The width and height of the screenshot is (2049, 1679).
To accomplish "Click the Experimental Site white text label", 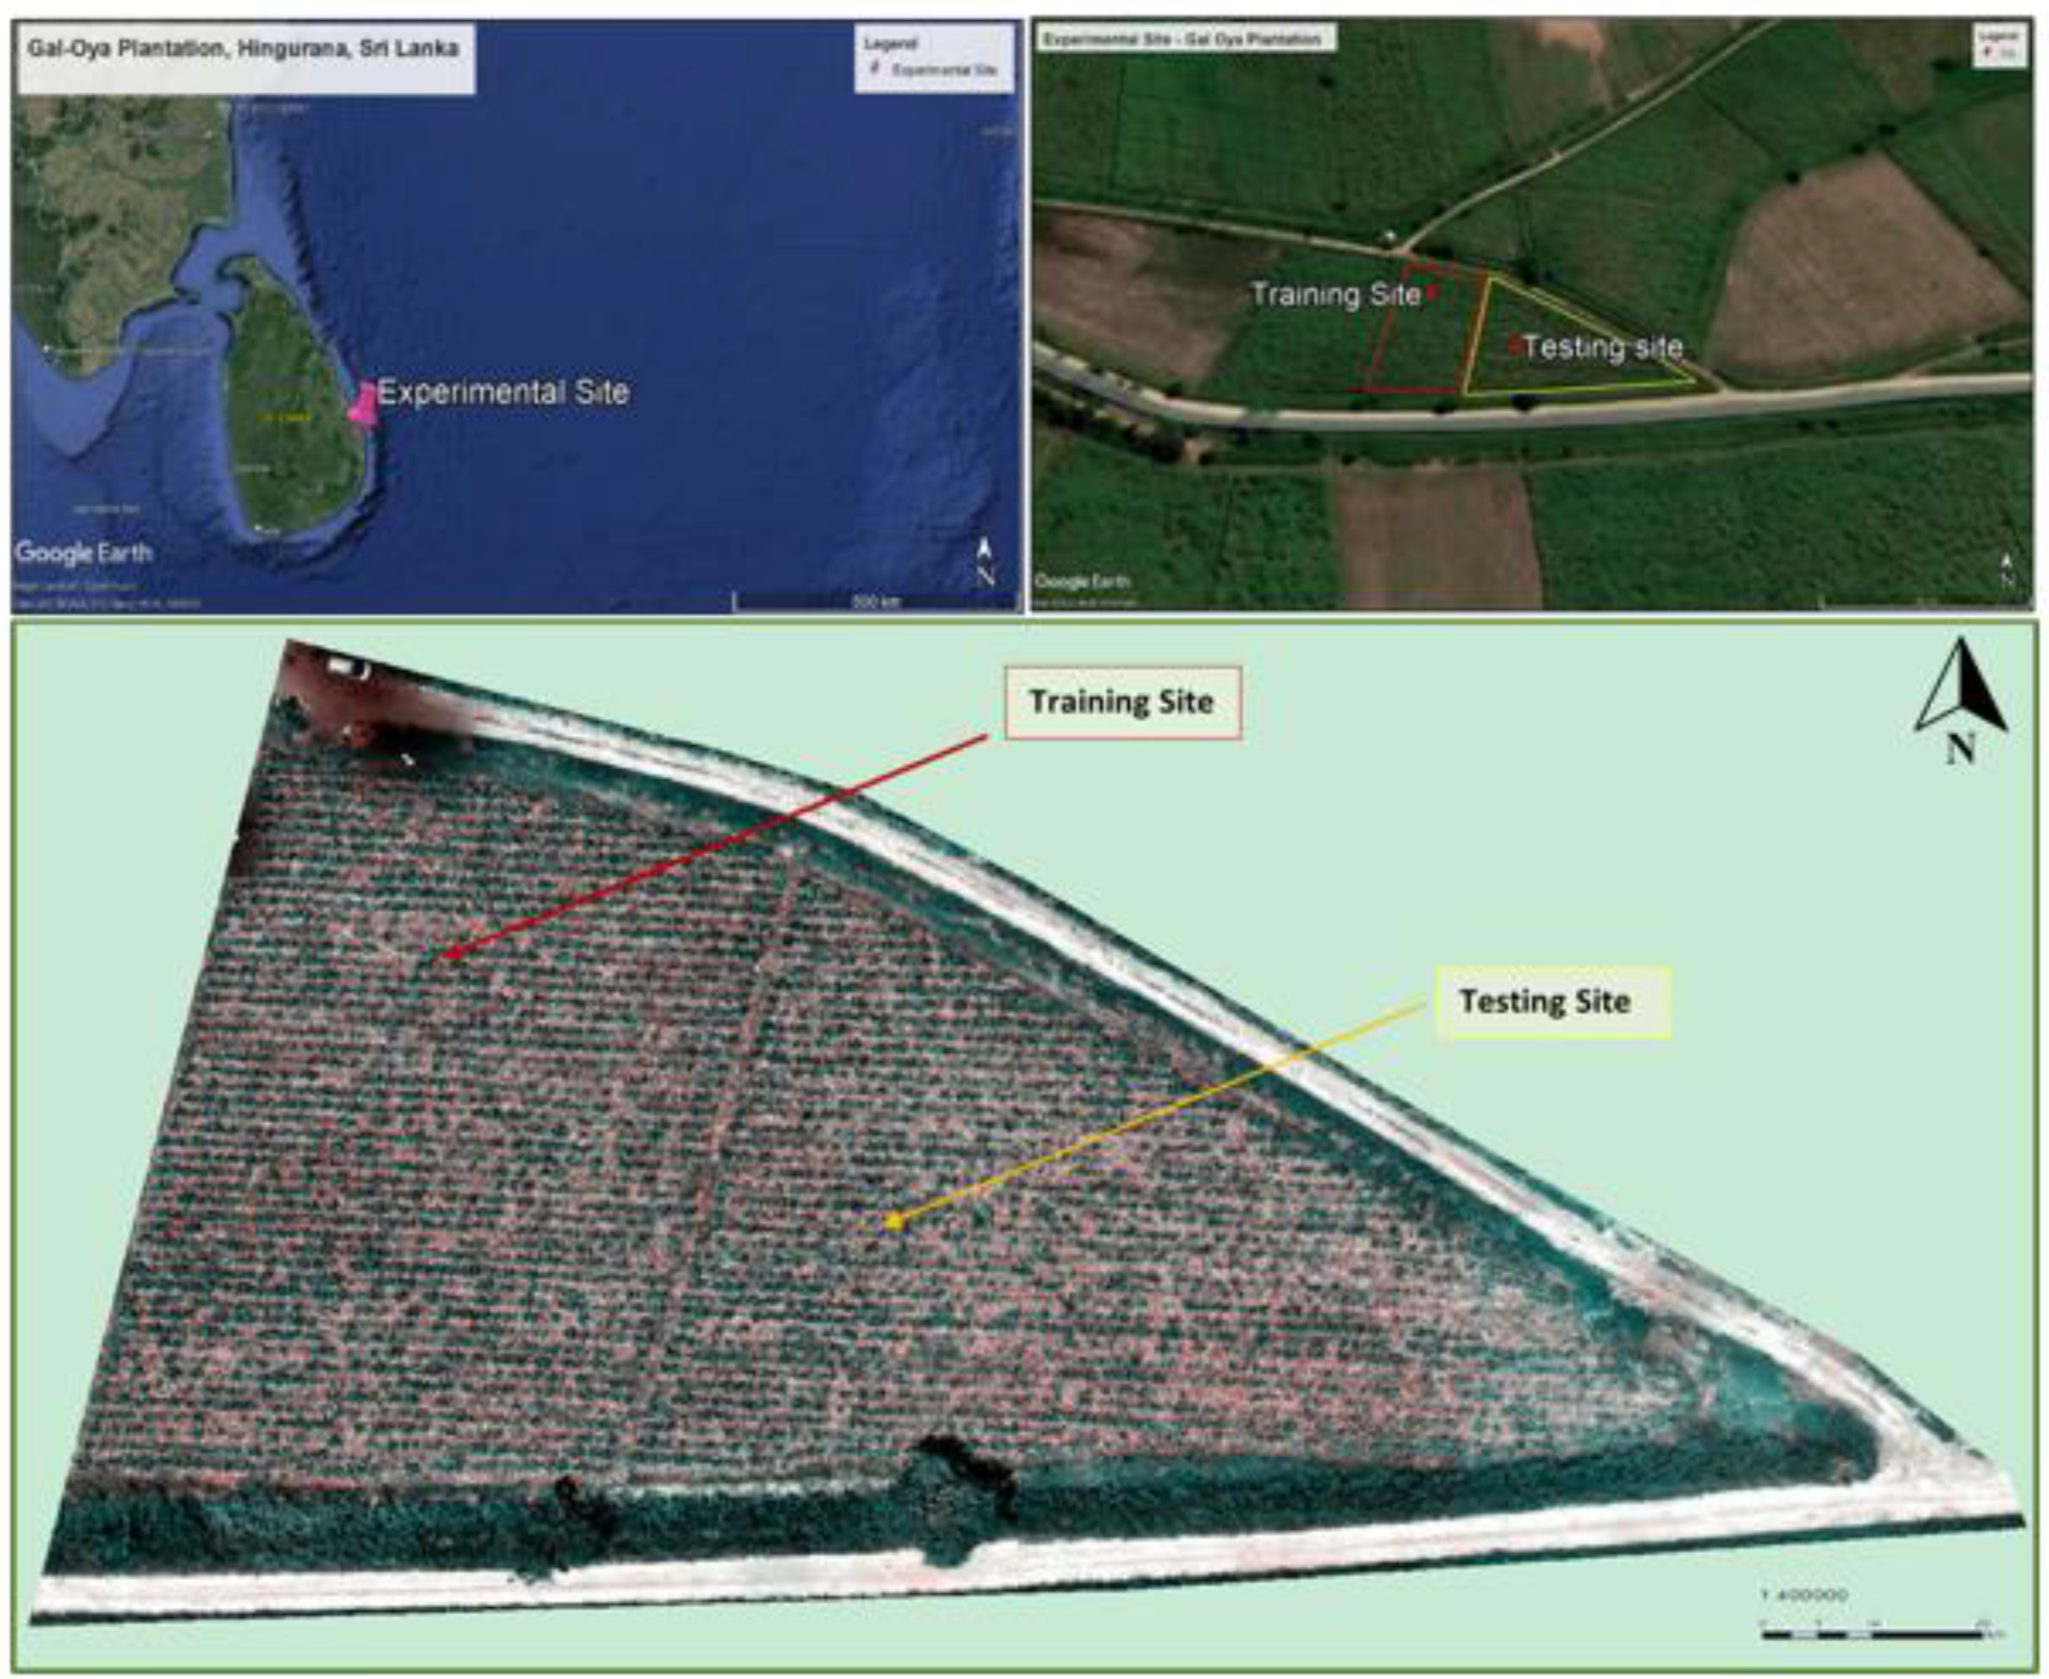I will point(503,393).
